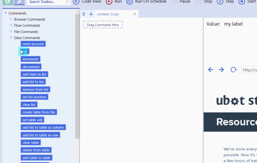This screenshot has height=163, width=257.
Task: Click the 'my label' value text
Action: pos(233,24)
